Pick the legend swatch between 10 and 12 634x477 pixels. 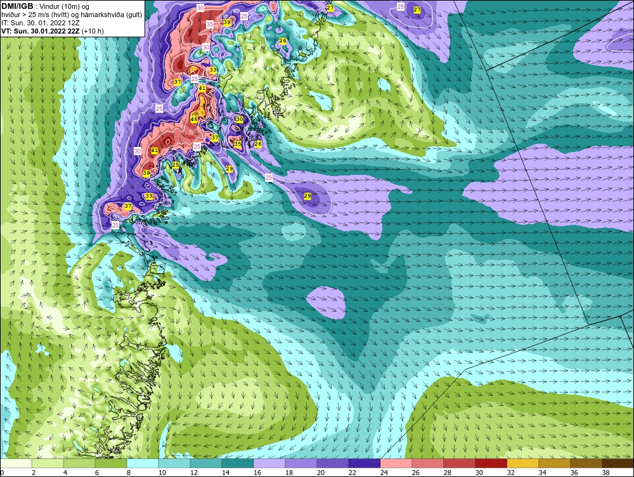[x=174, y=463]
